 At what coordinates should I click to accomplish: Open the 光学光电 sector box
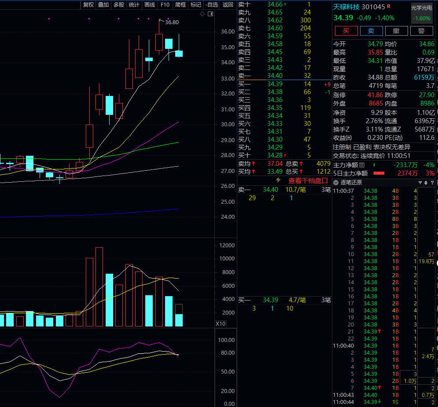422,13
